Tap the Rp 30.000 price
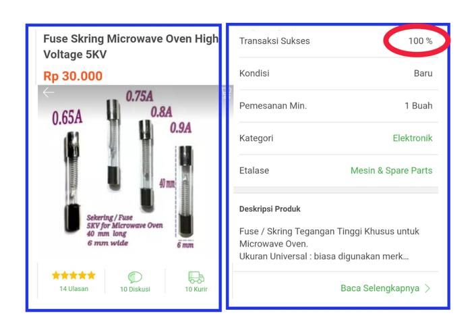Viewport: 472px width, 328px height. tap(73, 76)
